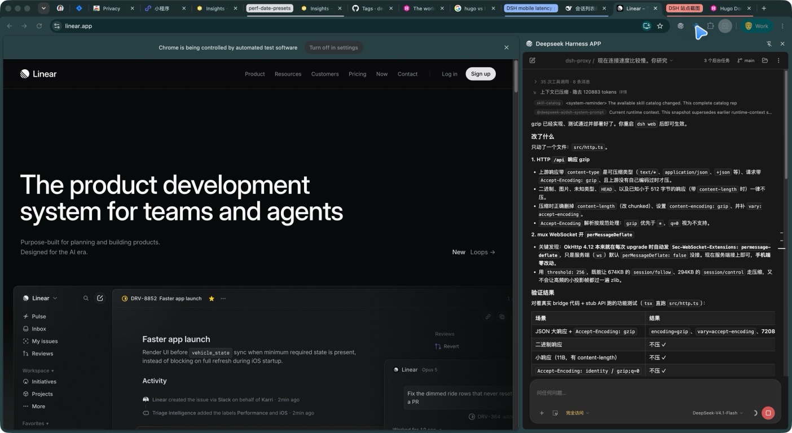Click the compose new issue icon in Linear preview
The height and width of the screenshot is (433, 792).
pyautogui.click(x=100, y=298)
